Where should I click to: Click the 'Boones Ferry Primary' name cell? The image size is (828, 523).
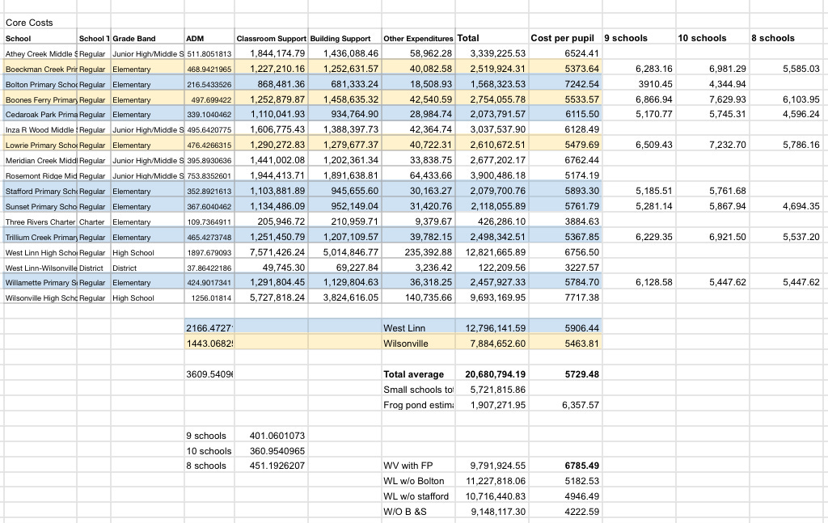41,99
